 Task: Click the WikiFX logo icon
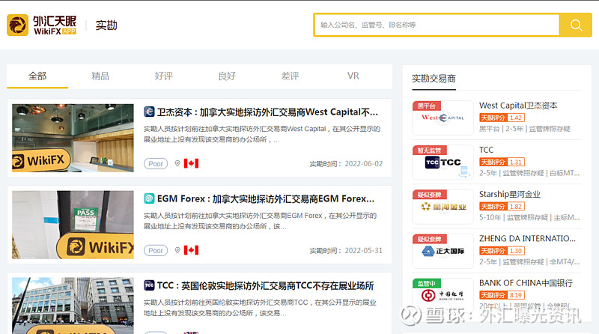[x=17, y=25]
